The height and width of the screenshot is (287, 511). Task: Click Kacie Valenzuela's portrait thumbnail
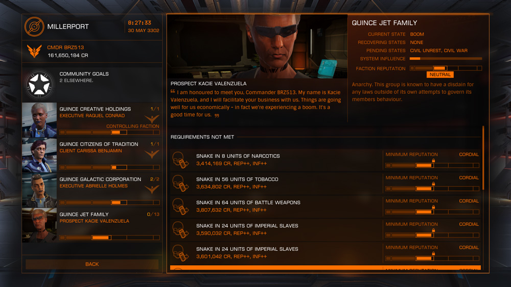[39, 225]
